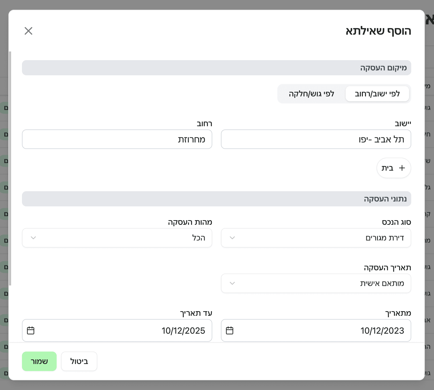The image size is (434, 390).
Task: Expand the תאריך העסקה dropdown chevron
Action: tap(232, 283)
